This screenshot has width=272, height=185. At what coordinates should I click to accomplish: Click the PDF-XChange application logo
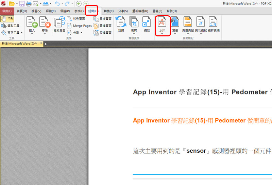[3, 3]
